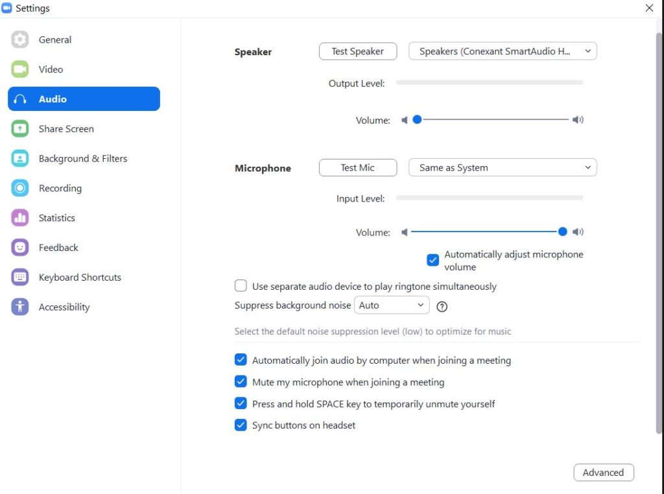
Task: Click the Recording icon in sidebar
Action: coord(20,189)
